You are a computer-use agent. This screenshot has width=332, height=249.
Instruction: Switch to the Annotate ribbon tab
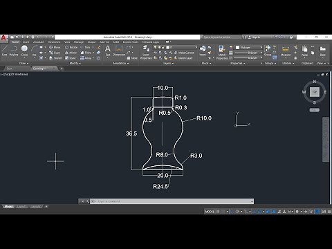pos(39,42)
